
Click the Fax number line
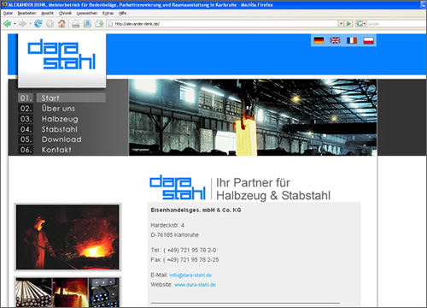tap(184, 260)
